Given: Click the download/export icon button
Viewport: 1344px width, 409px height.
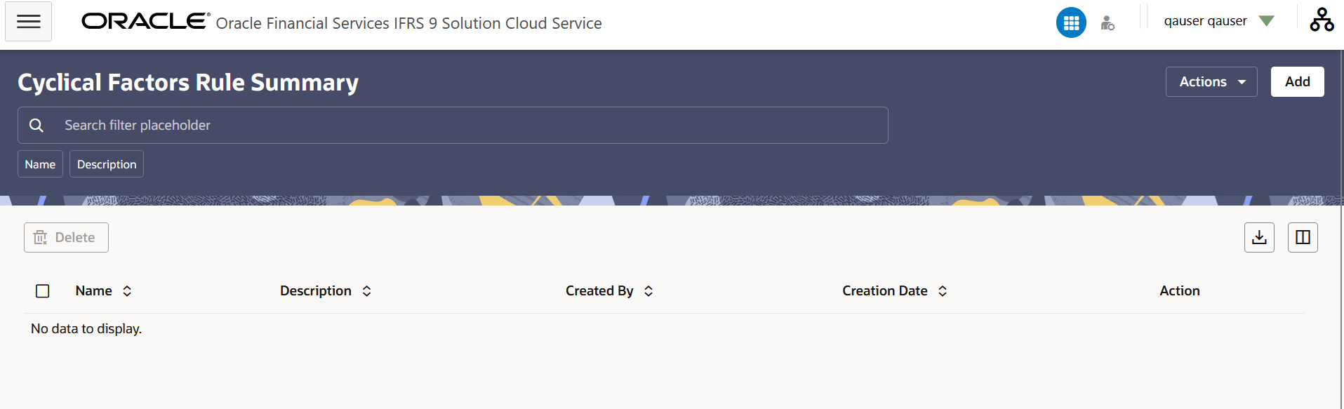Looking at the screenshot, I should [x=1259, y=237].
